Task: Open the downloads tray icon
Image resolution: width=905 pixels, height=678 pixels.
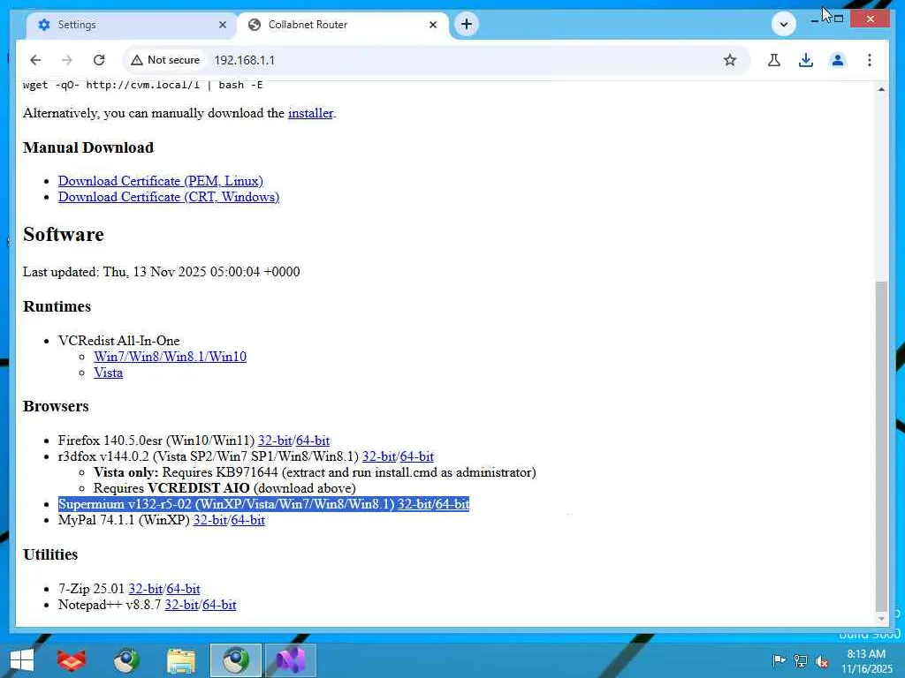Action: tap(806, 60)
